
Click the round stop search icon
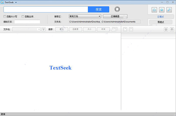(117, 9)
